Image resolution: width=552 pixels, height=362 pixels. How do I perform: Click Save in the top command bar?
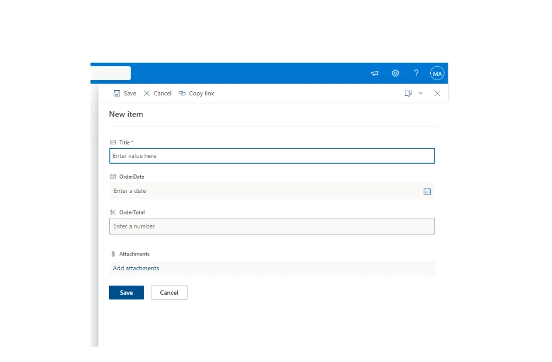(124, 93)
